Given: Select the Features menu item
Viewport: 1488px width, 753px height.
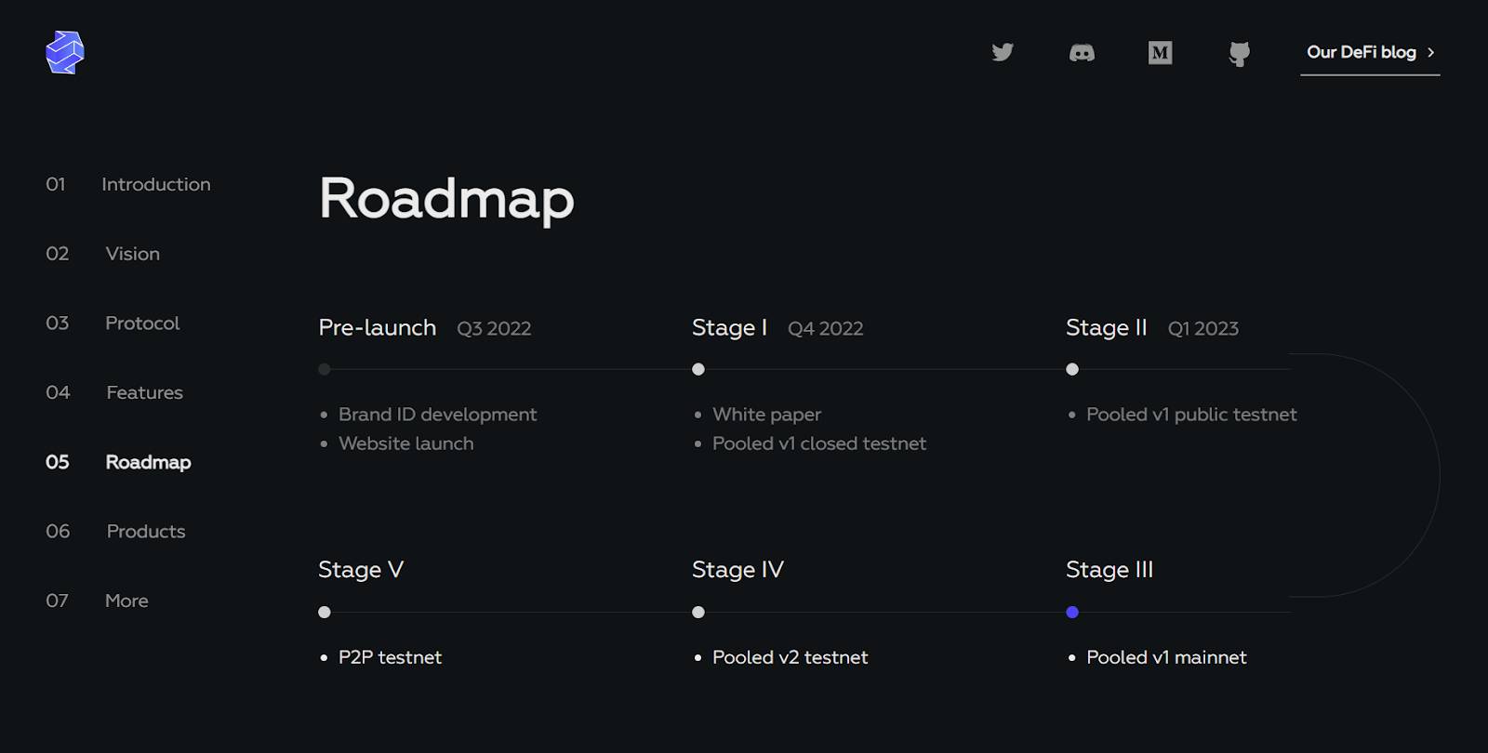Looking at the screenshot, I should point(144,392).
